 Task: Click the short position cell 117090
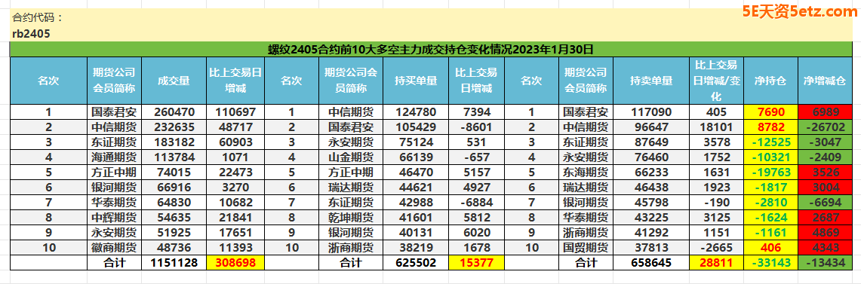651,112
